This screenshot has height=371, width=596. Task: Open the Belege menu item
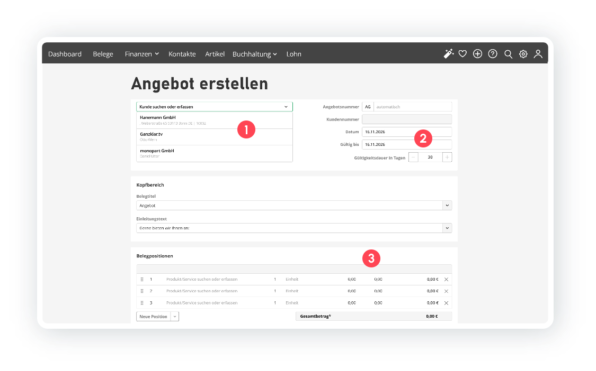[103, 54]
